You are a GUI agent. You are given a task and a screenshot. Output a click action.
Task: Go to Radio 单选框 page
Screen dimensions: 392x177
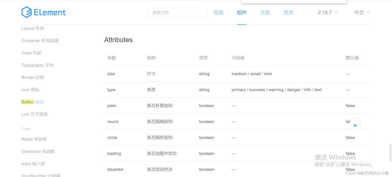pos(34,139)
